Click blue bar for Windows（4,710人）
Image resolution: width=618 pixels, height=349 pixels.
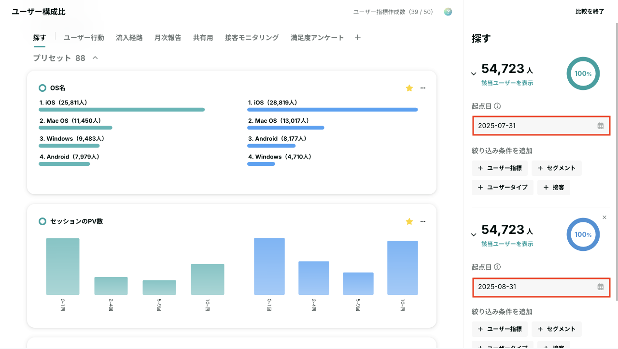(x=261, y=164)
